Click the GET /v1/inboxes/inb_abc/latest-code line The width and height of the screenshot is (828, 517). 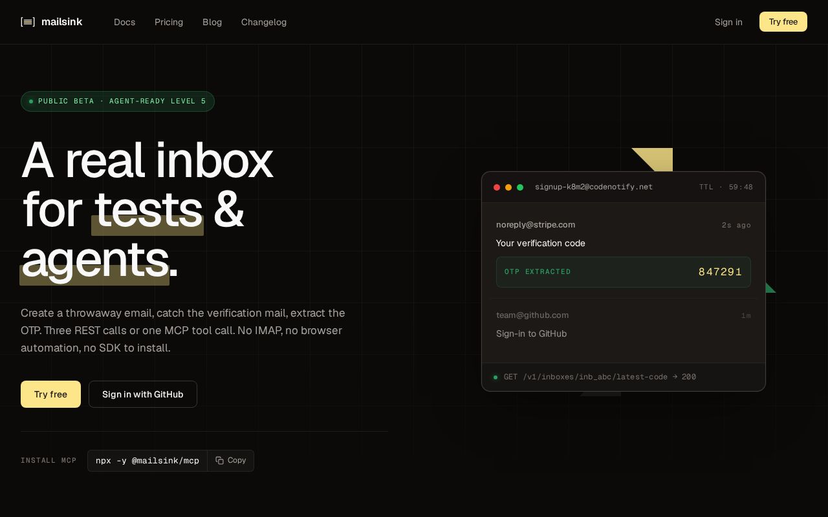[x=600, y=377]
